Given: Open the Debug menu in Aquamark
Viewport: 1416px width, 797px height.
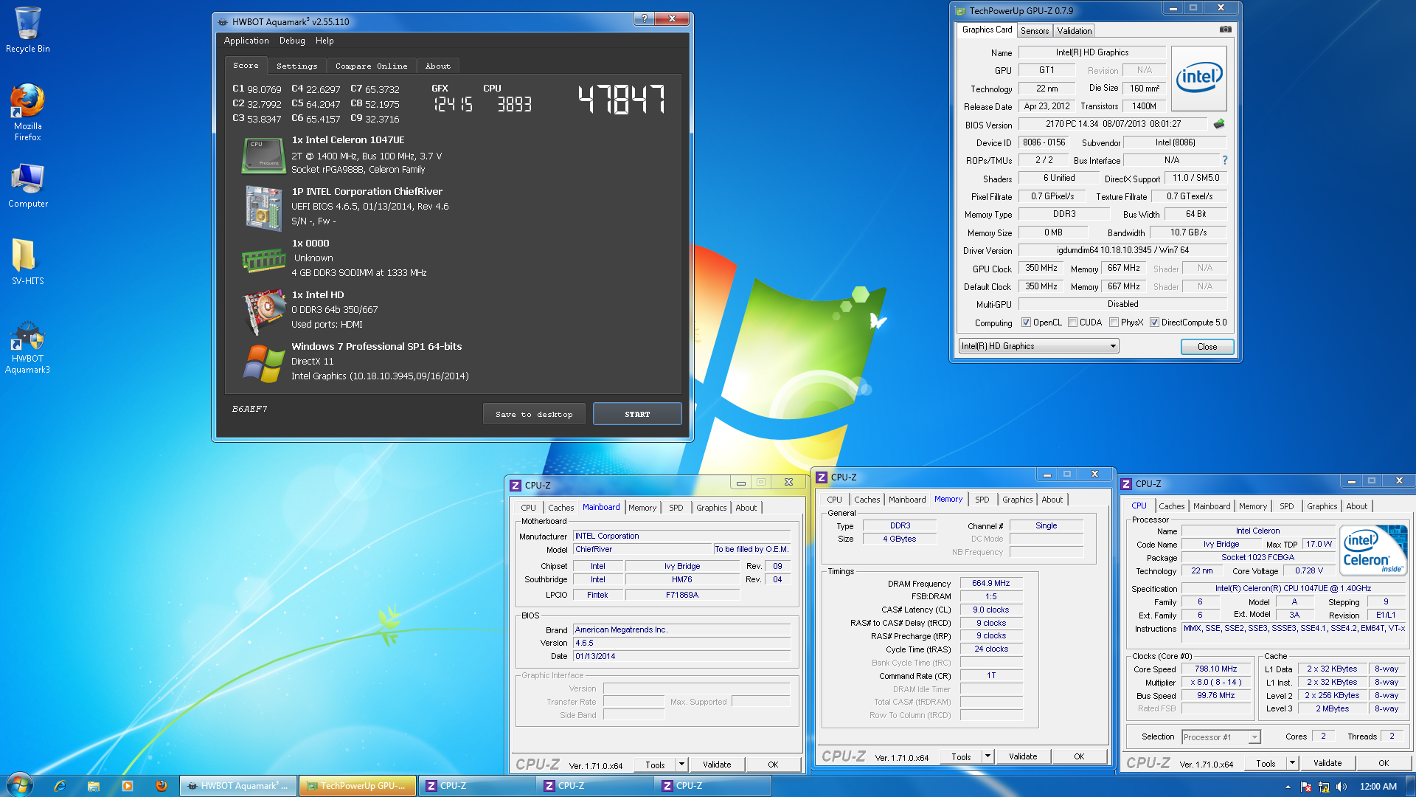Looking at the screenshot, I should pos(292,41).
